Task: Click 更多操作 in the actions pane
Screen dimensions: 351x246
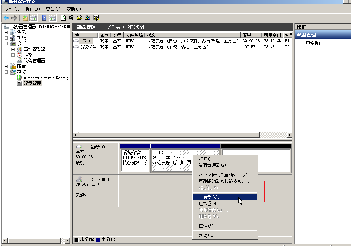Action: pos(314,43)
